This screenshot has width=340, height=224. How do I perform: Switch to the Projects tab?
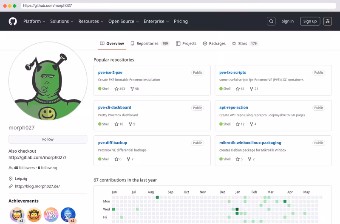(186, 44)
